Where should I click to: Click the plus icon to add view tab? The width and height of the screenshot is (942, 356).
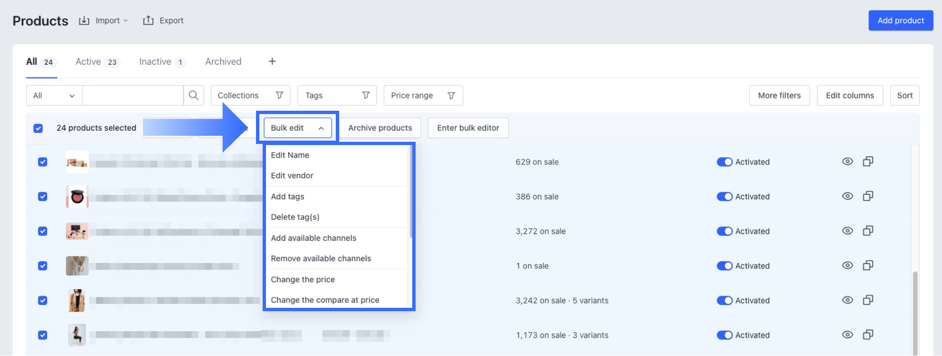(272, 61)
